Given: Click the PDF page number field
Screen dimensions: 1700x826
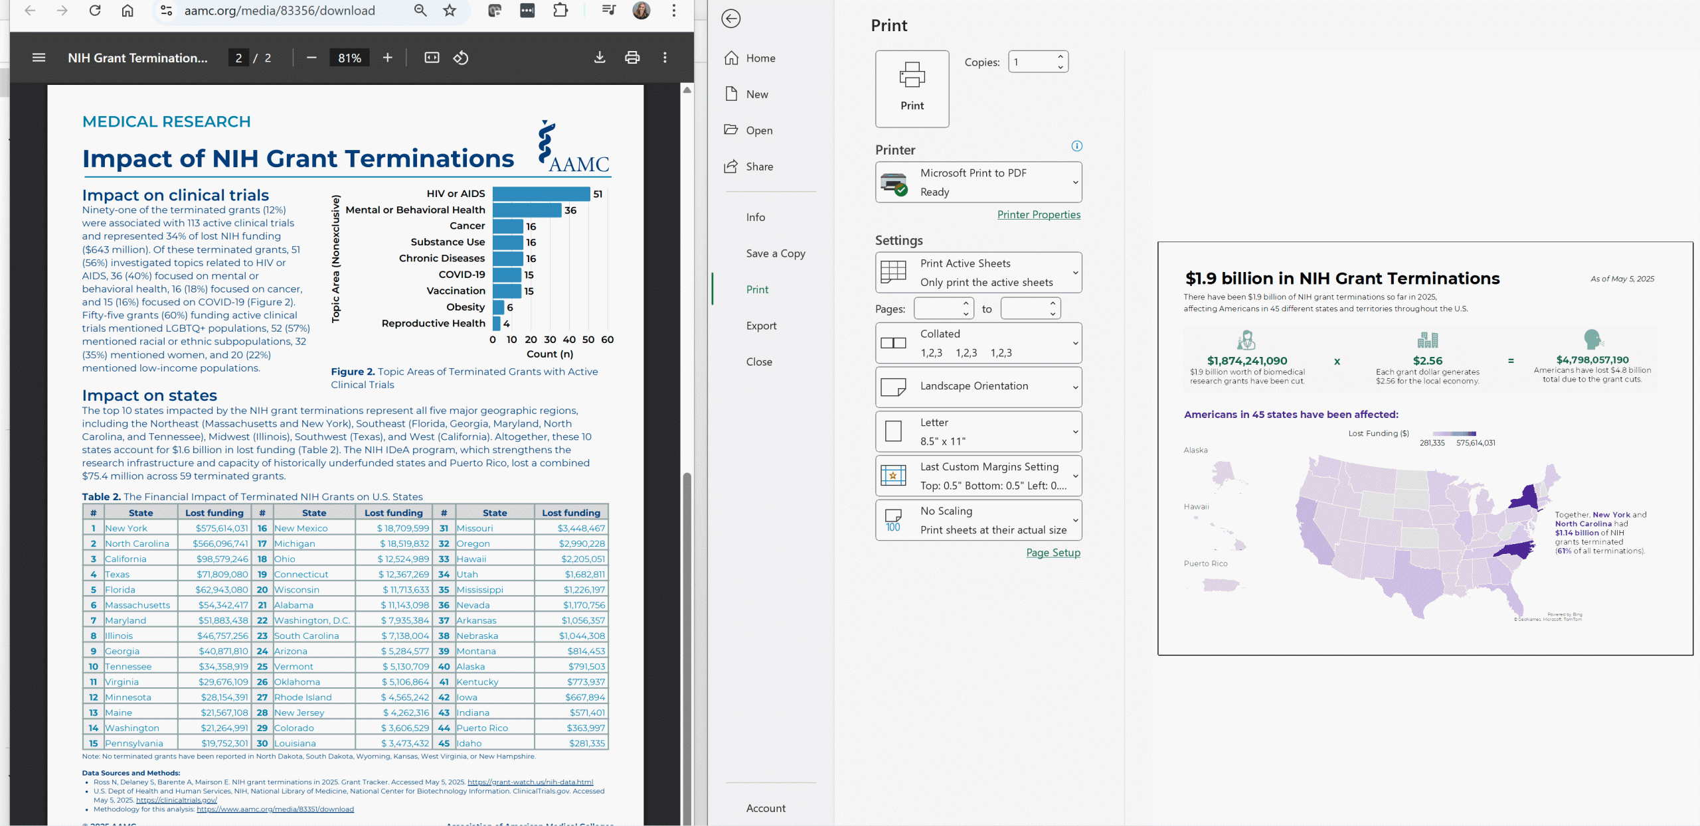Looking at the screenshot, I should 238,58.
